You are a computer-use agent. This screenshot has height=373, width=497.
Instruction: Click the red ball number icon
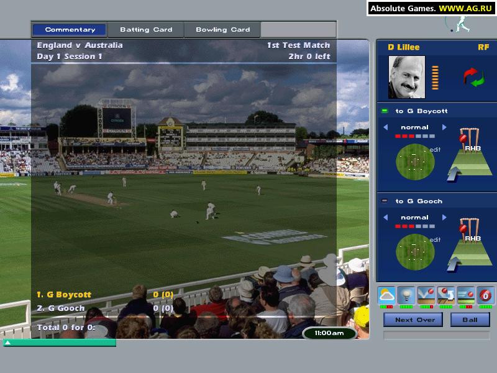coord(486,295)
